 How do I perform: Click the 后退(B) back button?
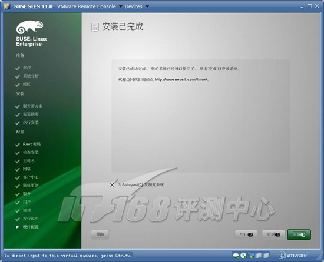click(x=273, y=234)
